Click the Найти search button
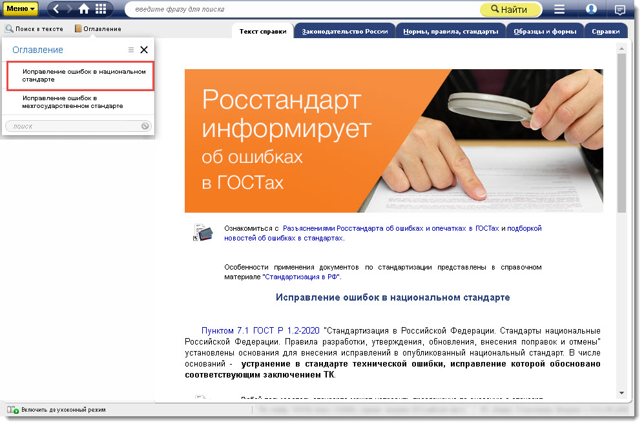This screenshot has height=426, width=644. tap(510, 10)
